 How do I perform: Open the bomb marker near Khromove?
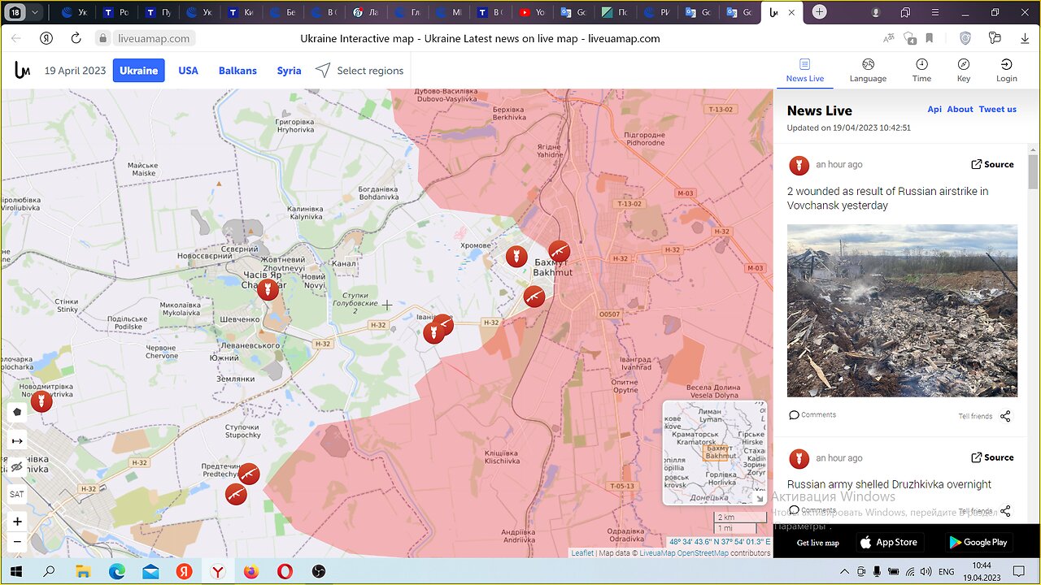[516, 257]
